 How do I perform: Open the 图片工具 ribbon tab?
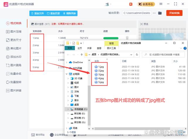click(111, 48)
